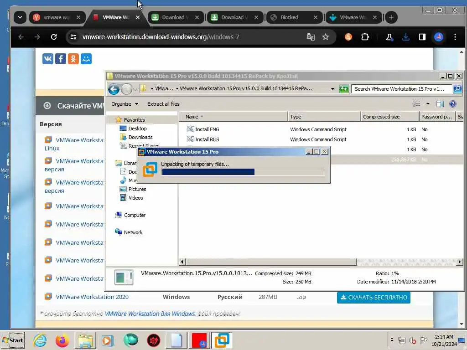Open recent pages dropdown in Explorer
The width and height of the screenshot is (467, 350).
click(135, 89)
